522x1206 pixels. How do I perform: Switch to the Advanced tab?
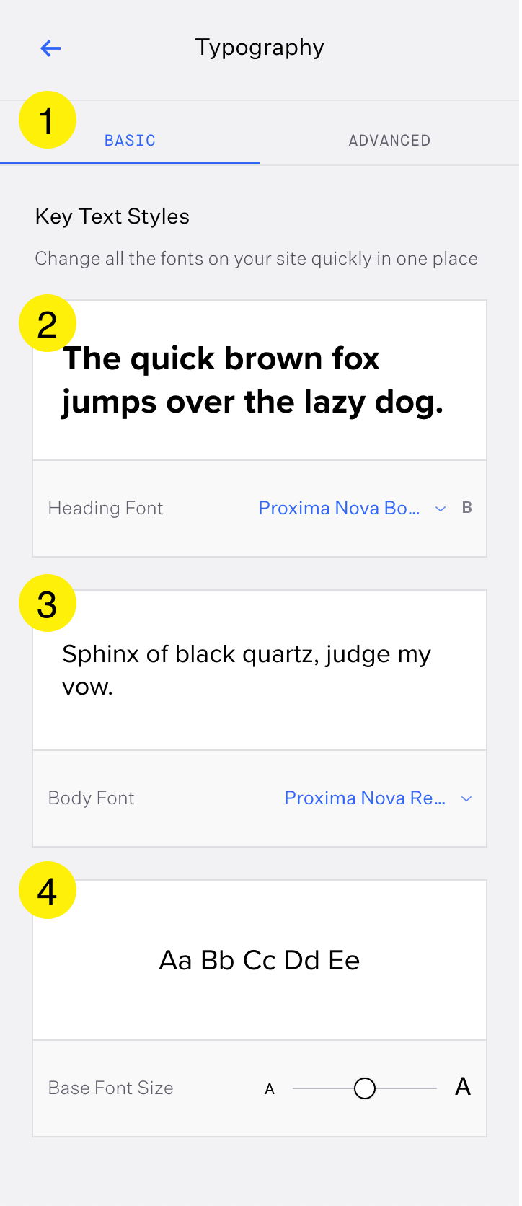(x=389, y=141)
